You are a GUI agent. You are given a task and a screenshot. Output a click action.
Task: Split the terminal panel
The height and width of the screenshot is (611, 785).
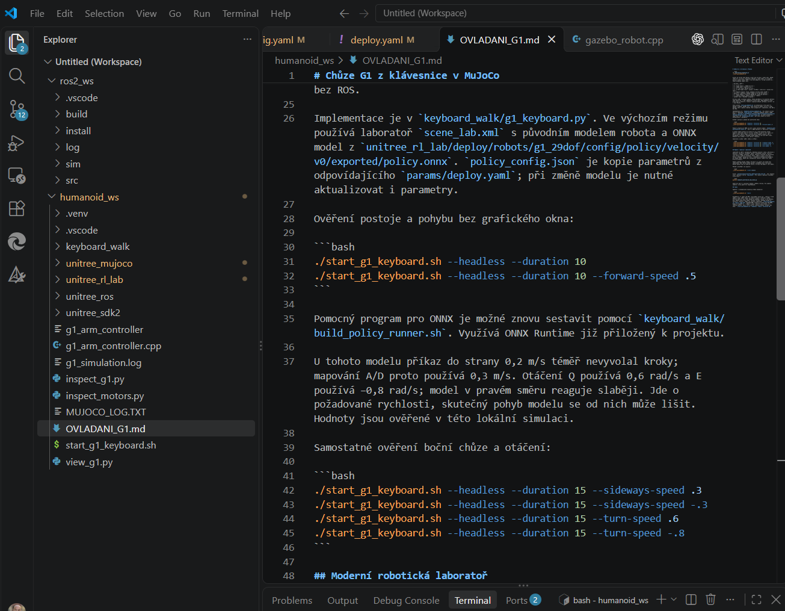[691, 600]
